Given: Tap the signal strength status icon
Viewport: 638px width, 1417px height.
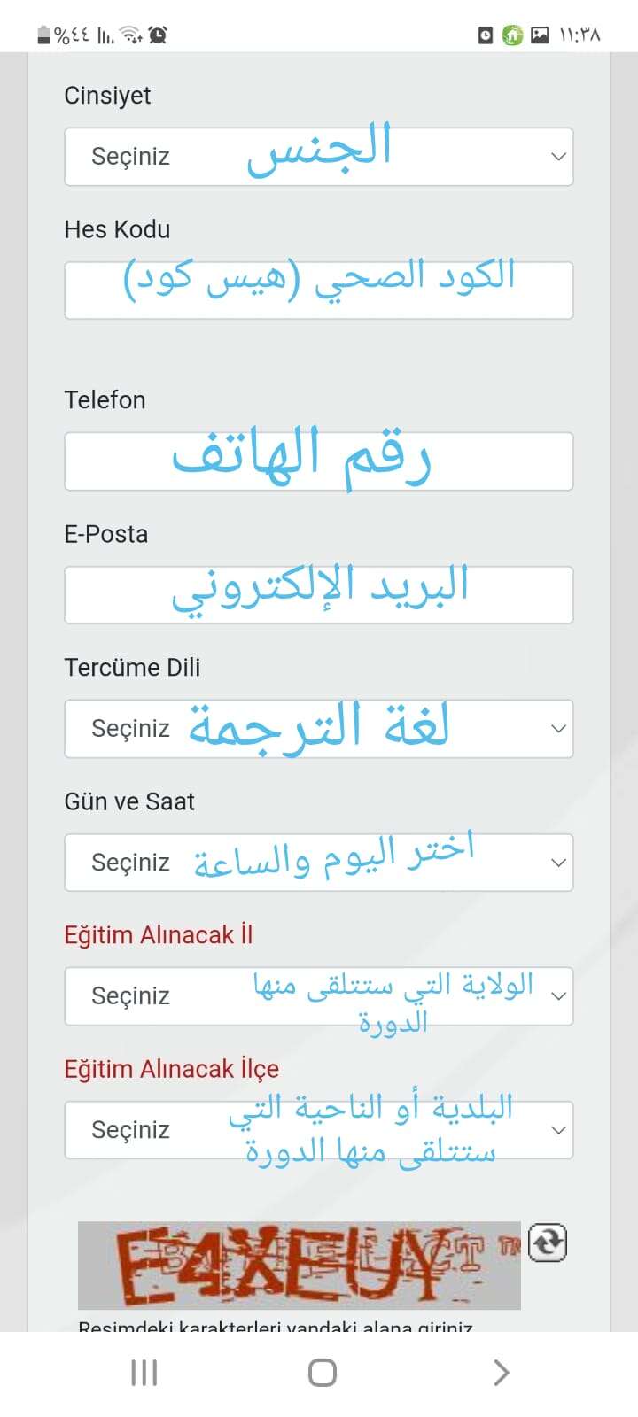Looking at the screenshot, I should 105,35.
